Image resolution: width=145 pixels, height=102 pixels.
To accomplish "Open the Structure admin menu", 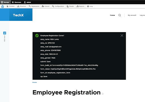I will [22, 6].
